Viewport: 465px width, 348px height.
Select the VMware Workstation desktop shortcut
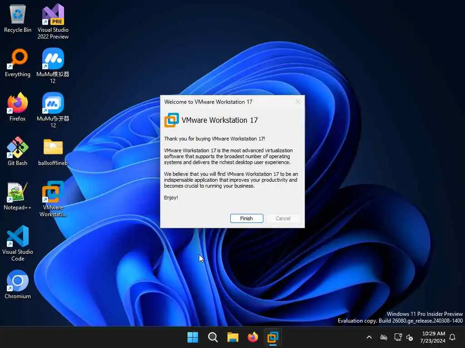(x=53, y=199)
